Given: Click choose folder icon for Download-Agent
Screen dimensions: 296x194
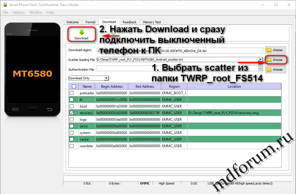Looking at the screenshot, I should [x=269, y=50].
